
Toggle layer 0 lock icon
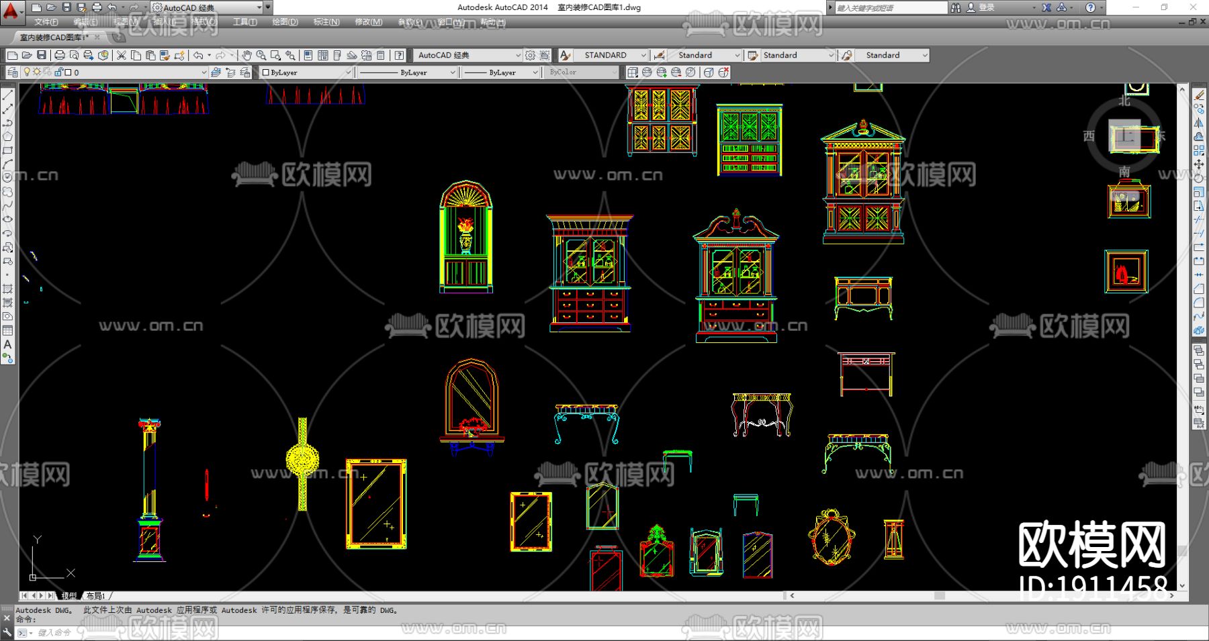pos(58,72)
